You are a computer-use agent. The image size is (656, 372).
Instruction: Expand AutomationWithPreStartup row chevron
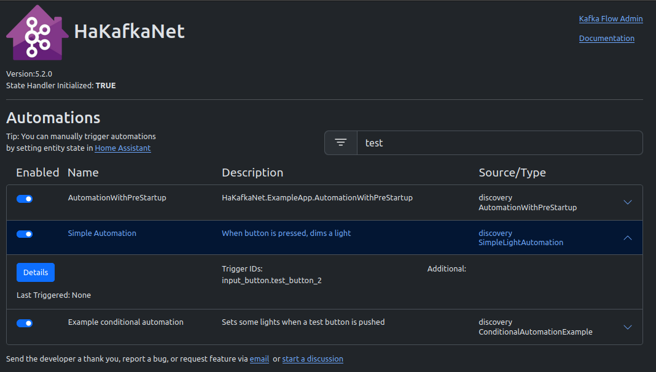628,202
